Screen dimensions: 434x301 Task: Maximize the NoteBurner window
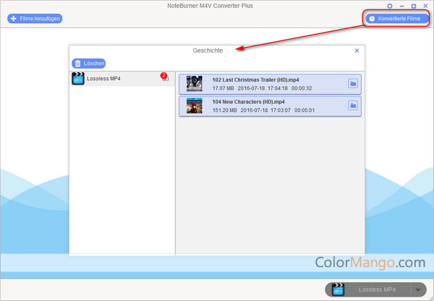click(x=414, y=6)
